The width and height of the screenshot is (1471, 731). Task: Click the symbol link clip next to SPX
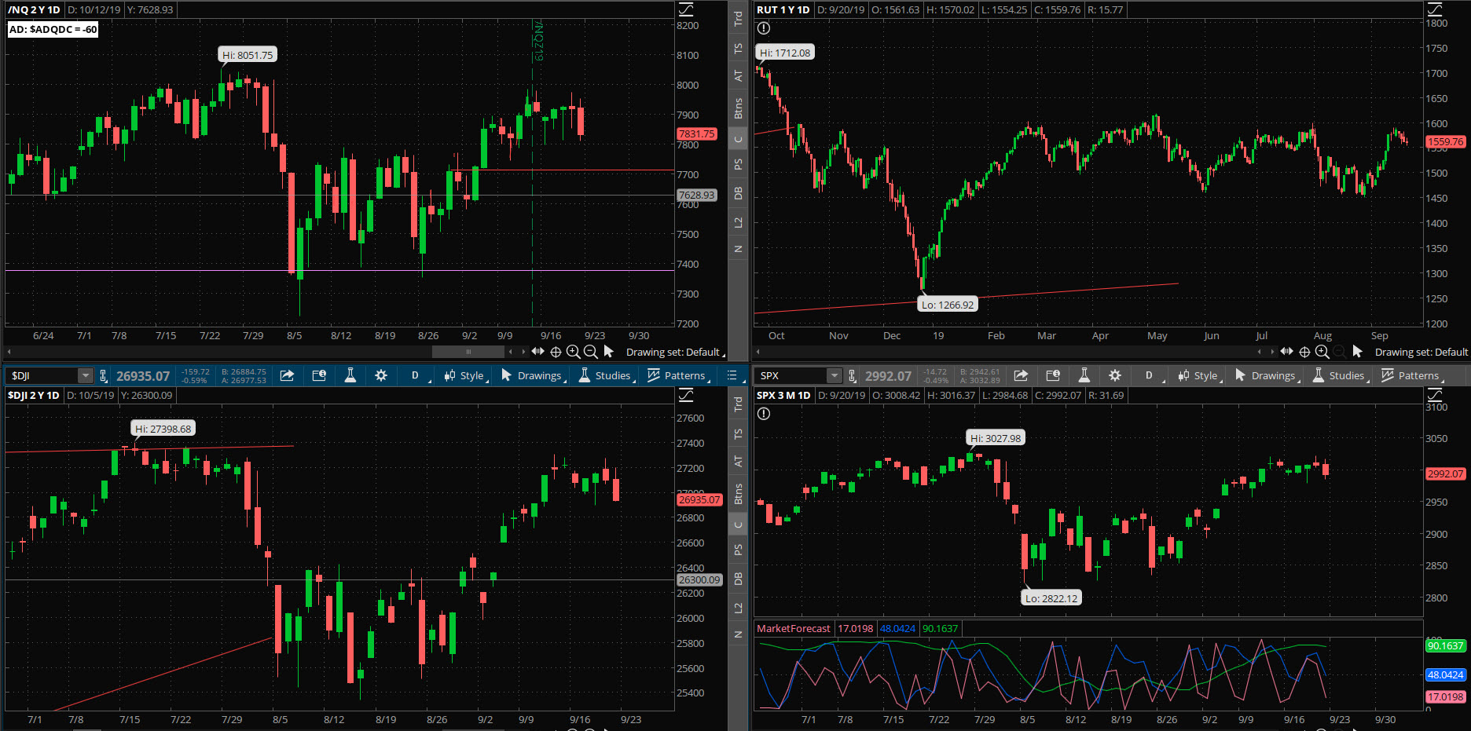pyautogui.click(x=852, y=376)
